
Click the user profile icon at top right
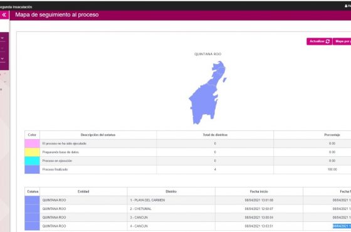click(x=346, y=6)
